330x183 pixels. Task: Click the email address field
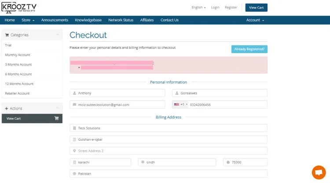(117, 105)
